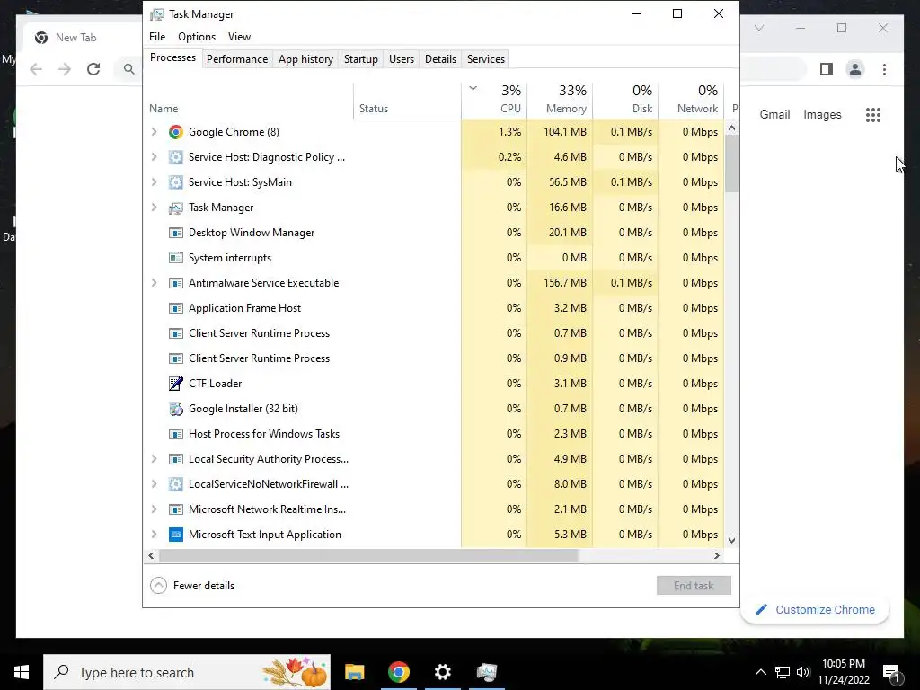Click the Antimalware Service Executable icon

coord(175,283)
